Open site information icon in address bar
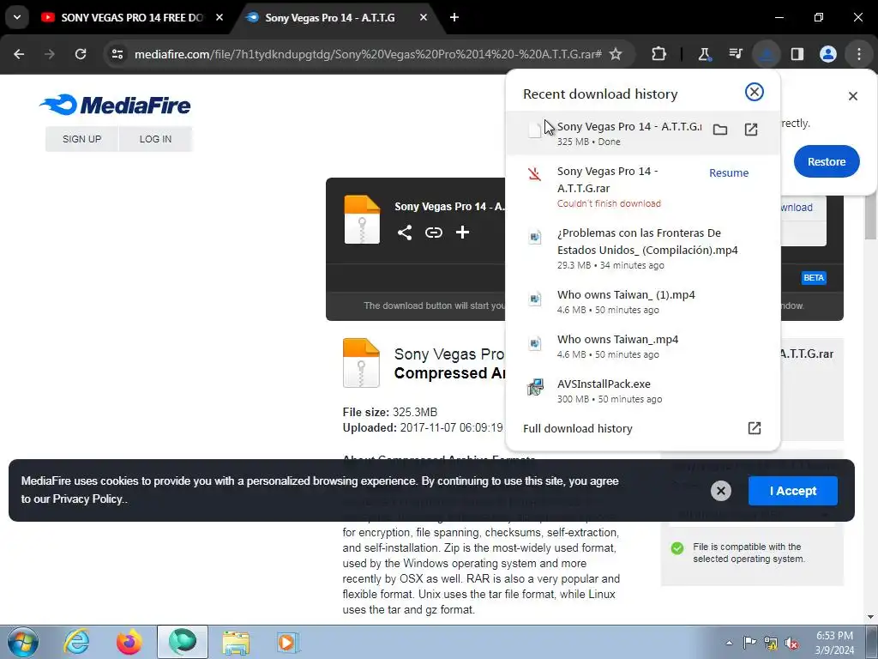878x659 pixels. point(117,54)
